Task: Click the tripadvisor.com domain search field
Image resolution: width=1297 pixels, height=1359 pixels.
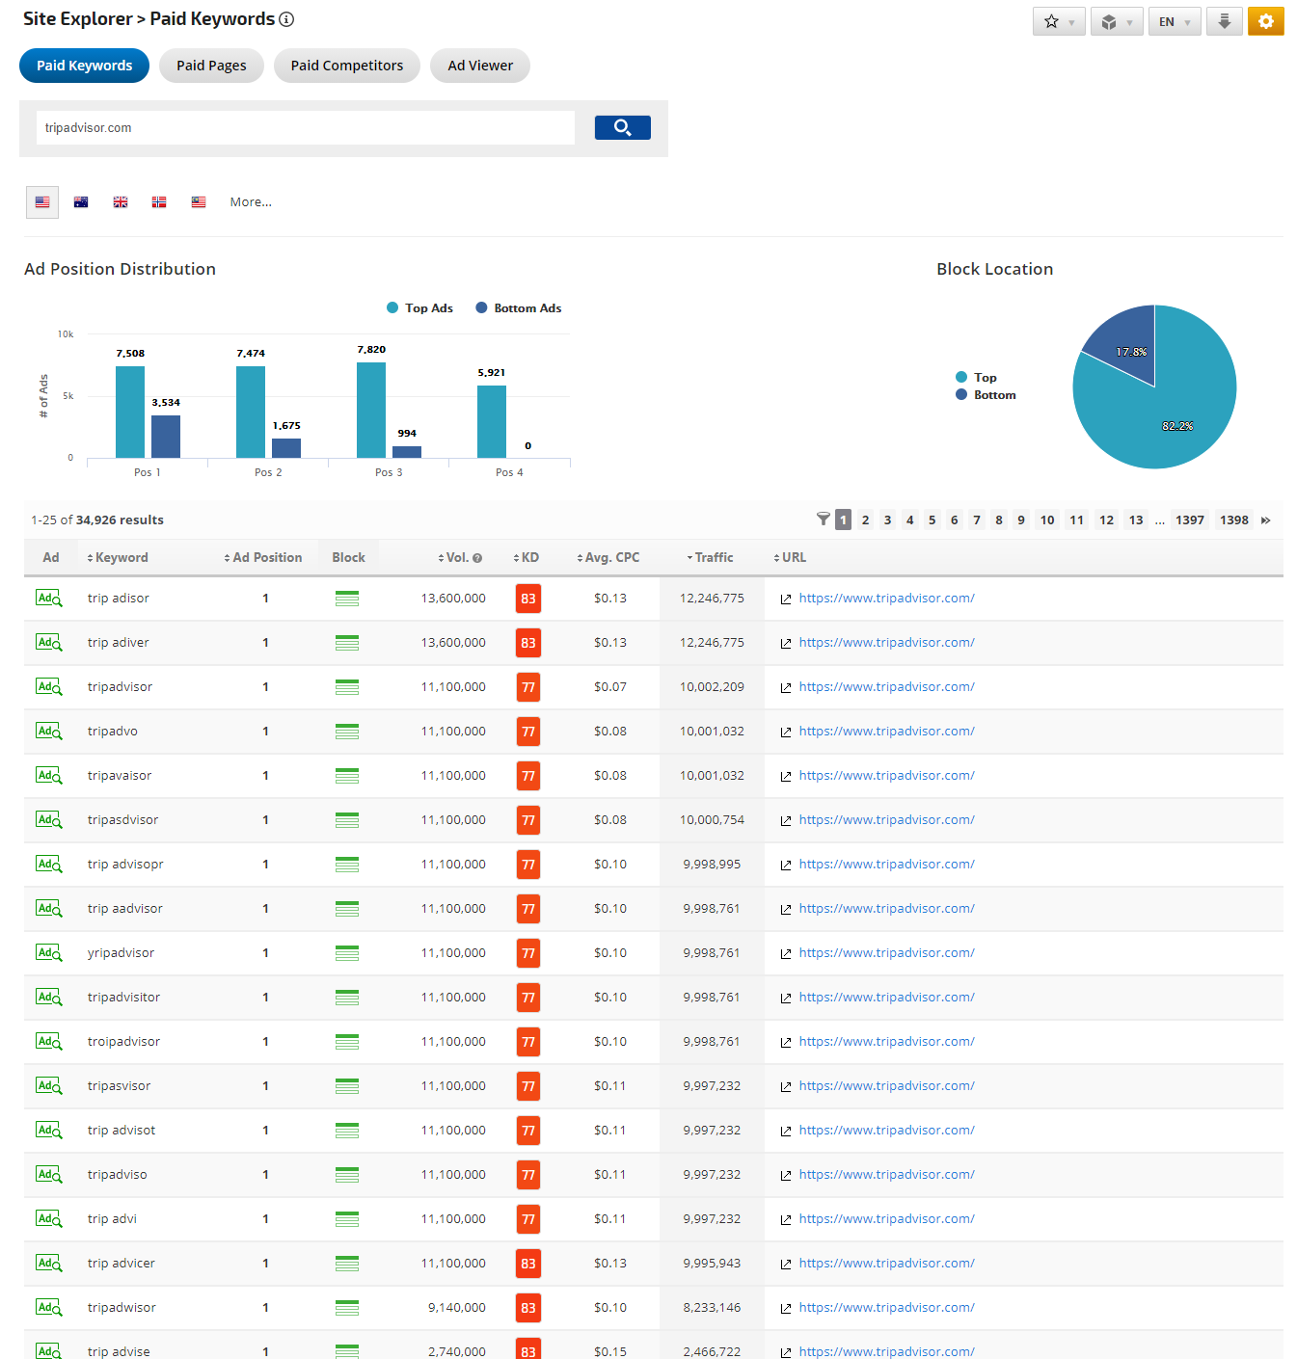Action: 305,127
